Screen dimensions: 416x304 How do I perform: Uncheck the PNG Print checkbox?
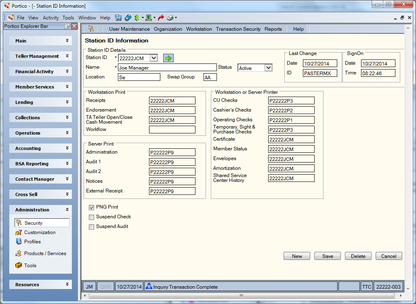click(92, 207)
